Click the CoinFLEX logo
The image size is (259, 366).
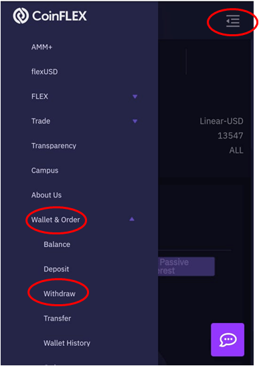click(x=50, y=16)
